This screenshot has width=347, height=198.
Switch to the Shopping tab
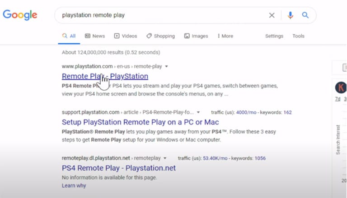click(161, 36)
